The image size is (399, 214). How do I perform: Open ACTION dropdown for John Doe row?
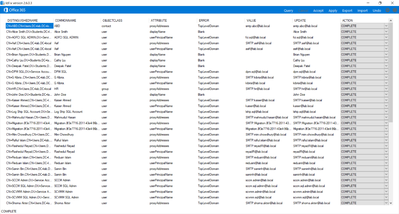(x=386, y=94)
